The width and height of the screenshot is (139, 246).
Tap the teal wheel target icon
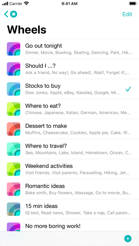[13, 14]
